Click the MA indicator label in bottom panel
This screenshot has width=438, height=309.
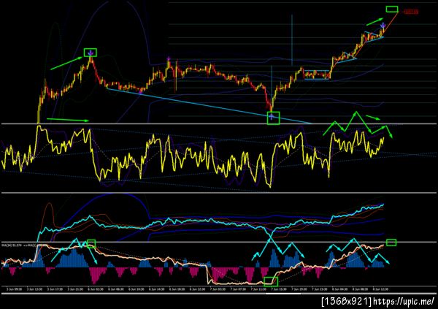point(19,245)
